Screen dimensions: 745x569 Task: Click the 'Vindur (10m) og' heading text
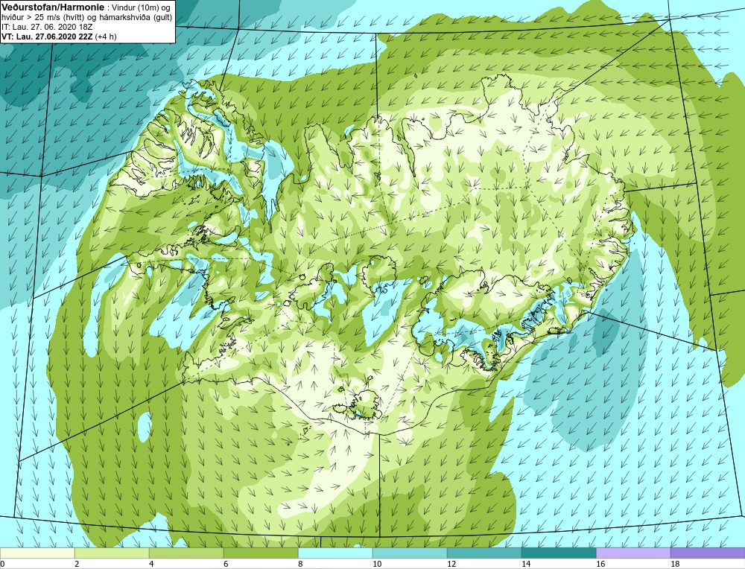140,7
